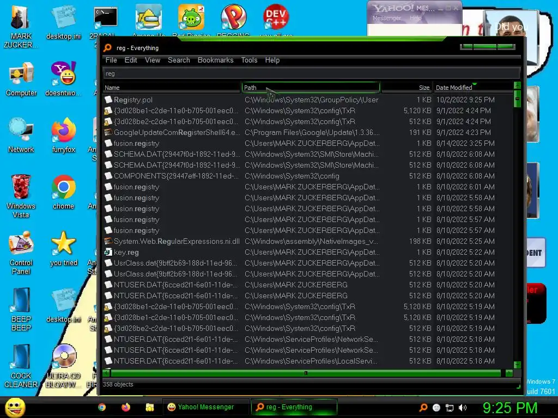Open the top desktop.ini icon
This screenshot has width=558, height=418.
(63, 22)
